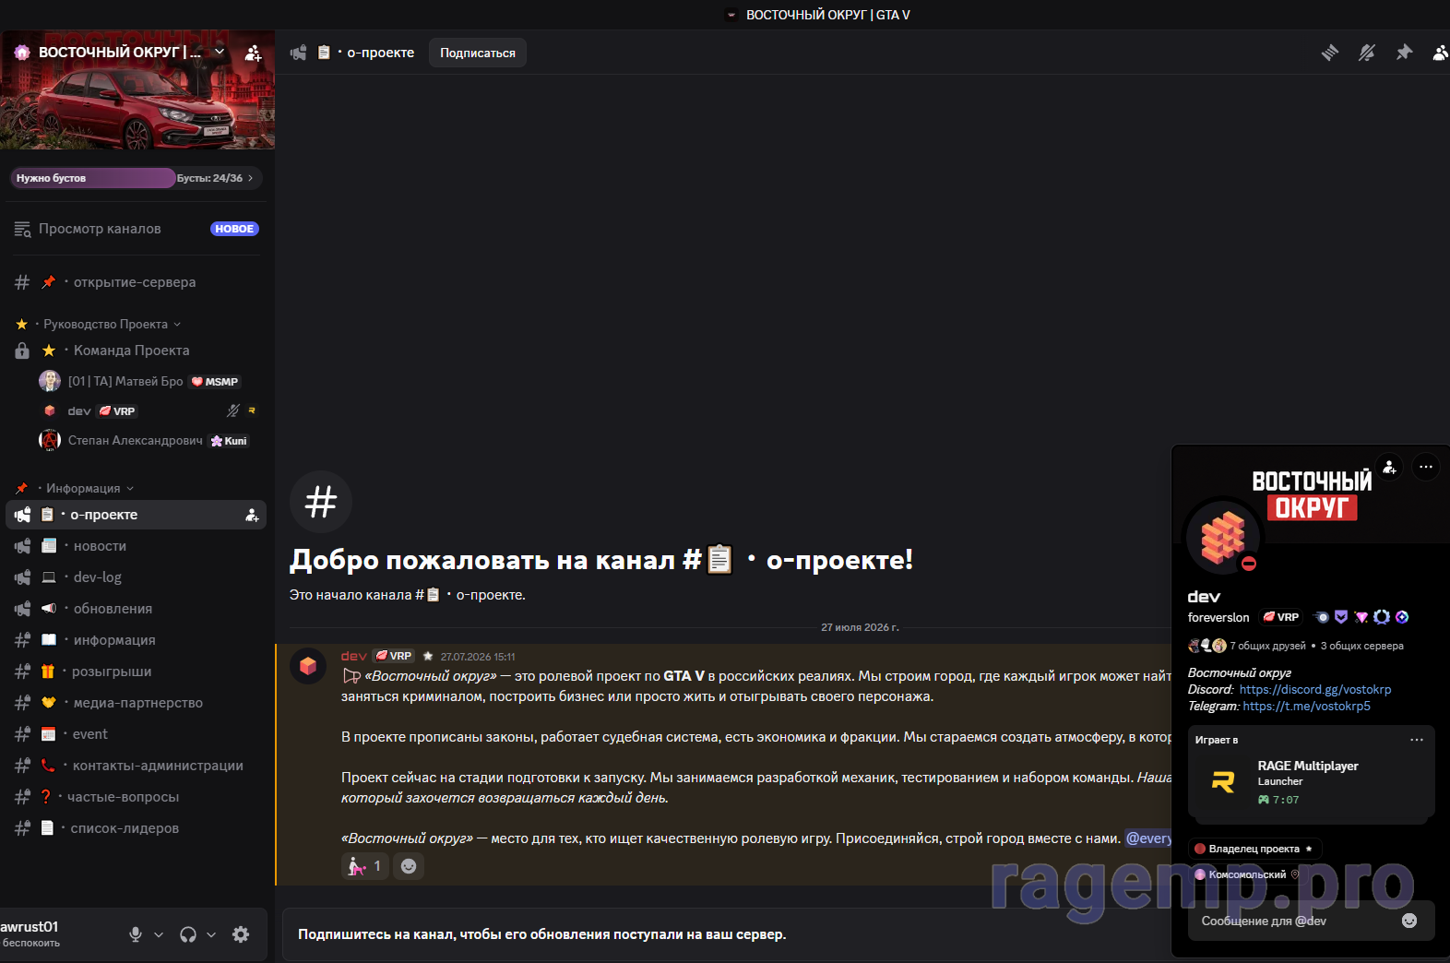Open the медиа-партнерство channel
This screenshot has height=963, width=1450.
click(x=137, y=703)
